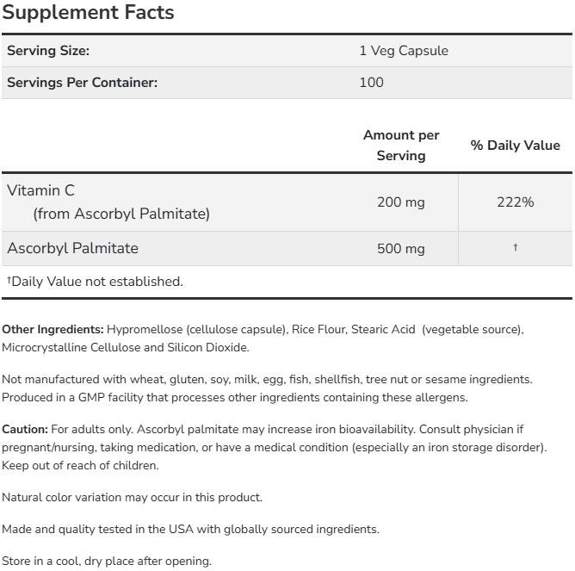Click the 200 mg amount value
This screenshot has width=575, height=571.
401,202
